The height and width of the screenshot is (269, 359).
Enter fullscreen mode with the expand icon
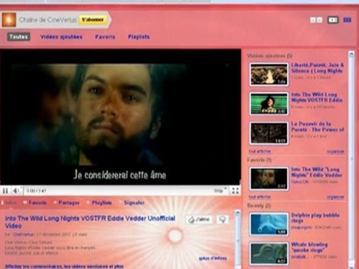point(235,191)
